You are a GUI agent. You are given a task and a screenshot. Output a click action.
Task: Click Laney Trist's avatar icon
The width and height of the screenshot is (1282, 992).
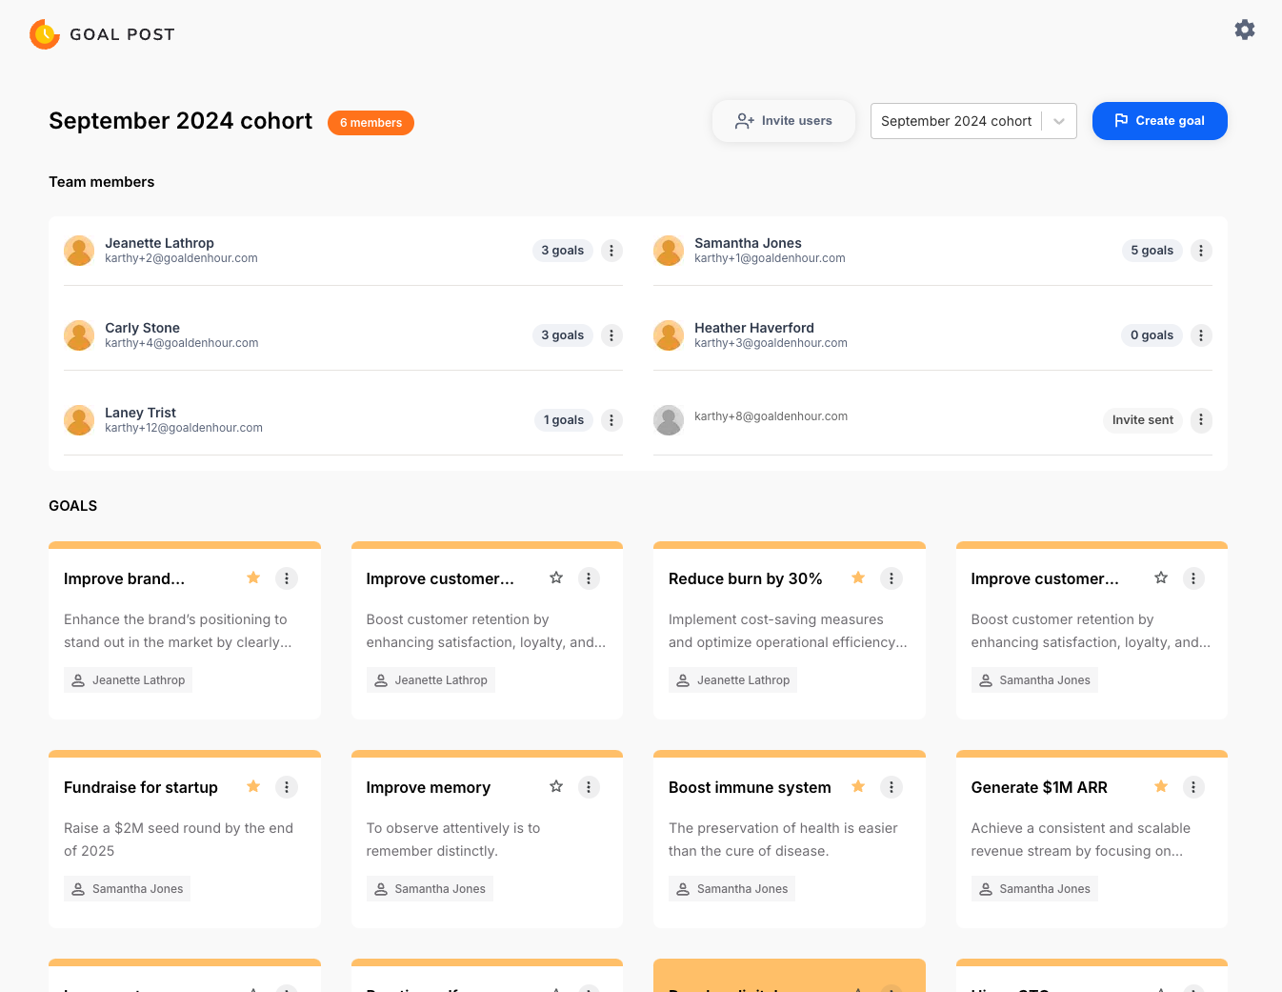[79, 420]
